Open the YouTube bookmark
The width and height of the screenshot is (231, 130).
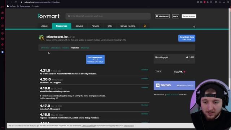(11, 6)
